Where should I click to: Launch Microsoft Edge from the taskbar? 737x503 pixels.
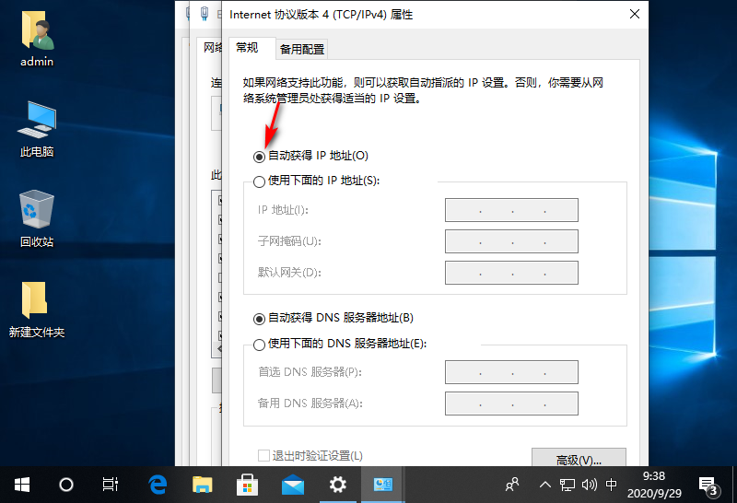[x=158, y=484]
